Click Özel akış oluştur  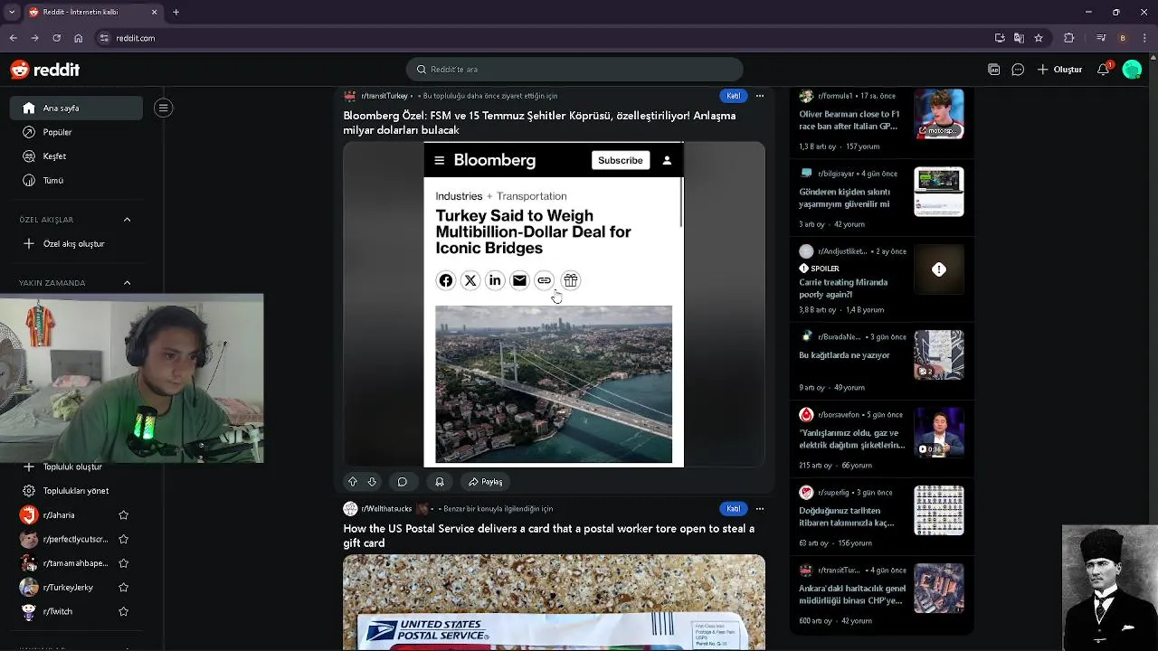pos(76,244)
